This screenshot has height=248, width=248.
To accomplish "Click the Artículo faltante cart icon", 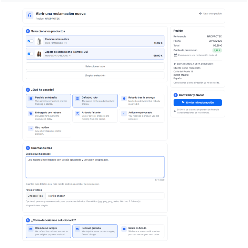I will point(77,113).
